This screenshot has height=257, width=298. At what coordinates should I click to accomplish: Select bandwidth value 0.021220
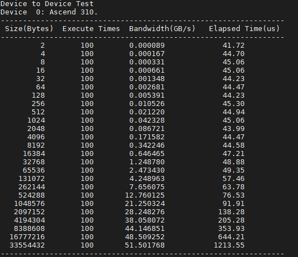(147, 112)
